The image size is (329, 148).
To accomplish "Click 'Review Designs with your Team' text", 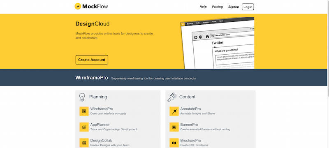I will pyautogui.click(x=110, y=145).
